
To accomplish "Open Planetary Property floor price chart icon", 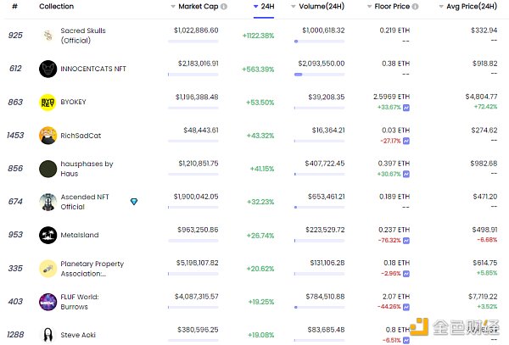I will pyautogui.click(x=406, y=273).
